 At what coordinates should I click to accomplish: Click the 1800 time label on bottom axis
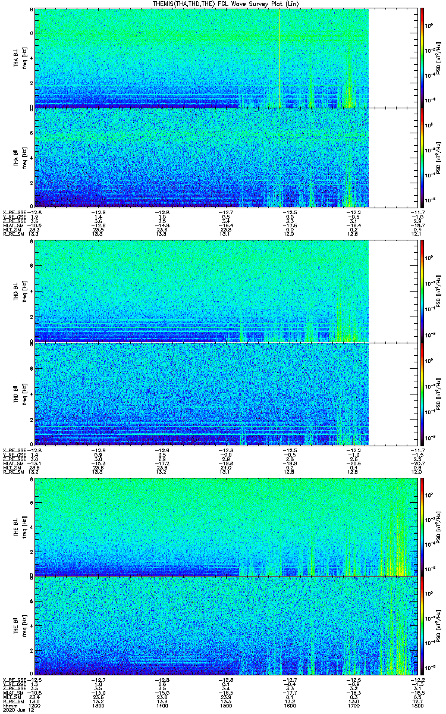(416, 706)
